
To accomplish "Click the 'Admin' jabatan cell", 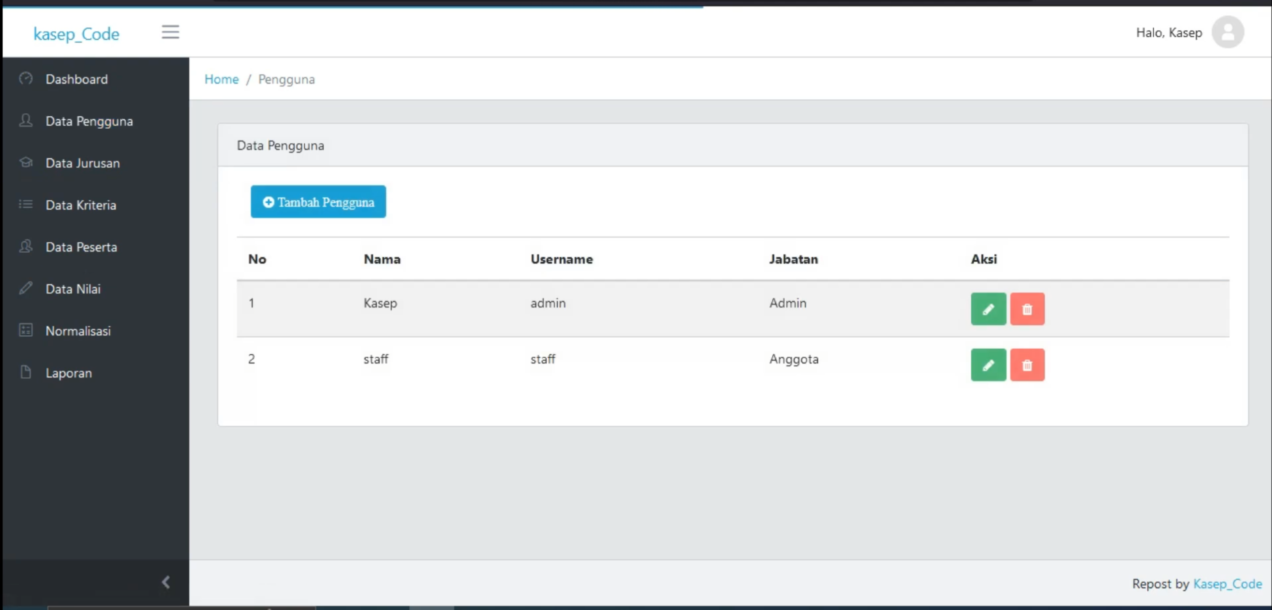I will pyautogui.click(x=788, y=303).
